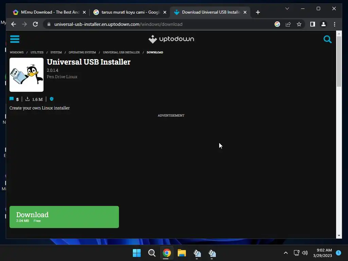The height and width of the screenshot is (261, 348).
Task: Click the blue security shield badge
Action: pyautogui.click(x=52, y=99)
